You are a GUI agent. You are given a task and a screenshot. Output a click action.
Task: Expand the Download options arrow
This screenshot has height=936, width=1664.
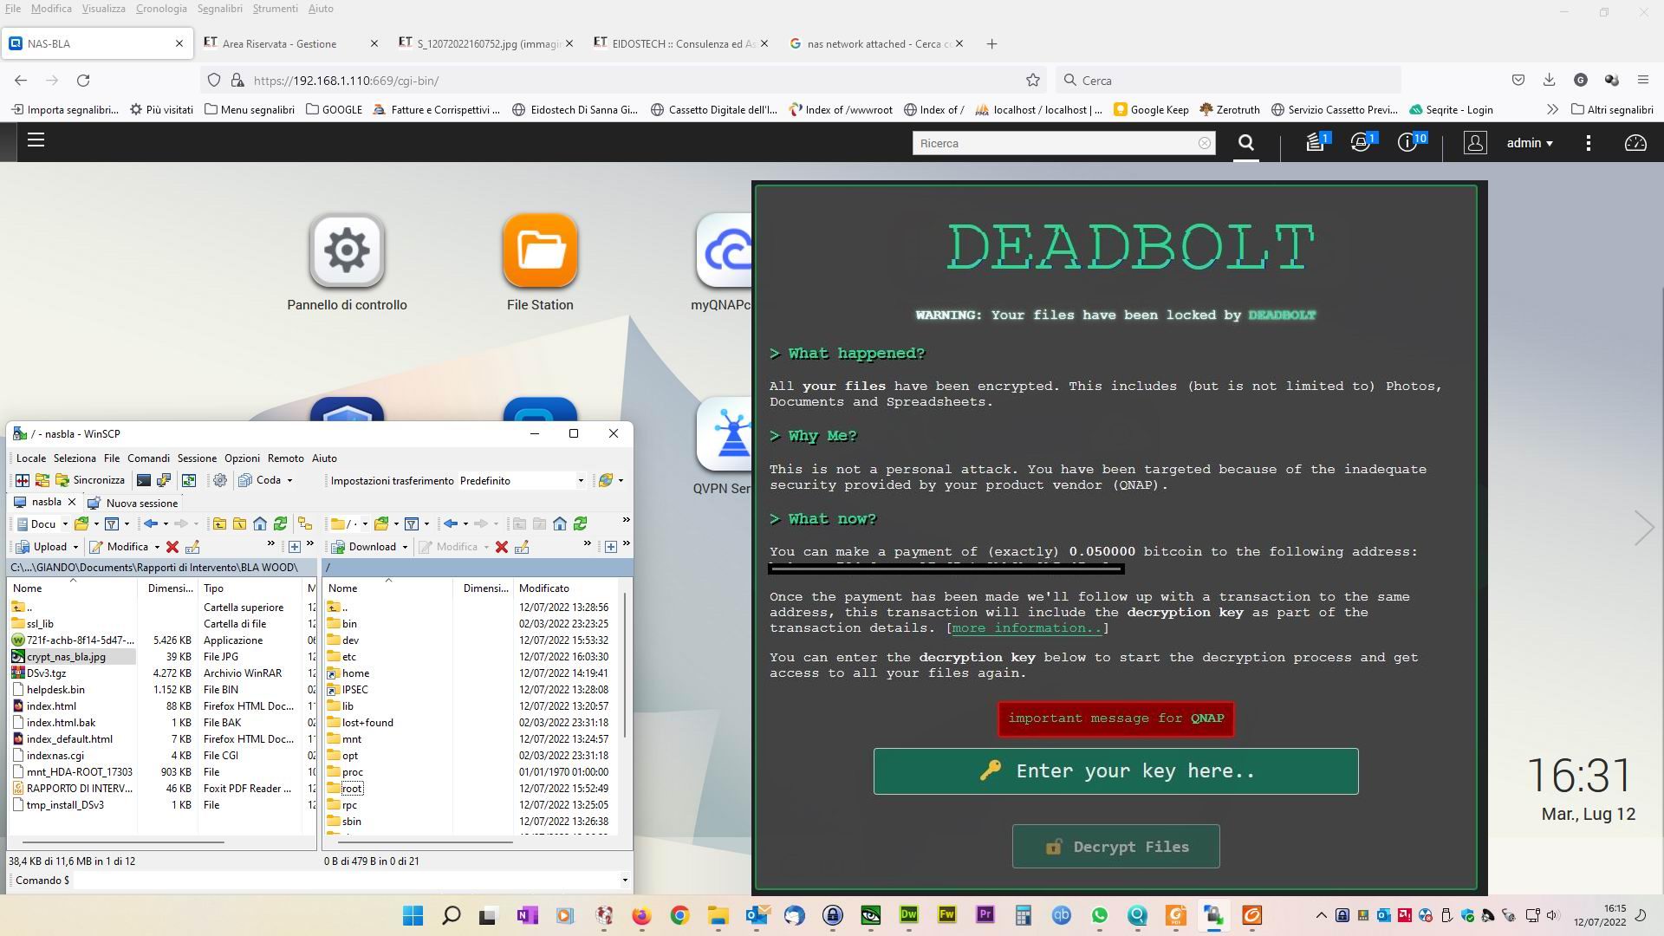(405, 547)
